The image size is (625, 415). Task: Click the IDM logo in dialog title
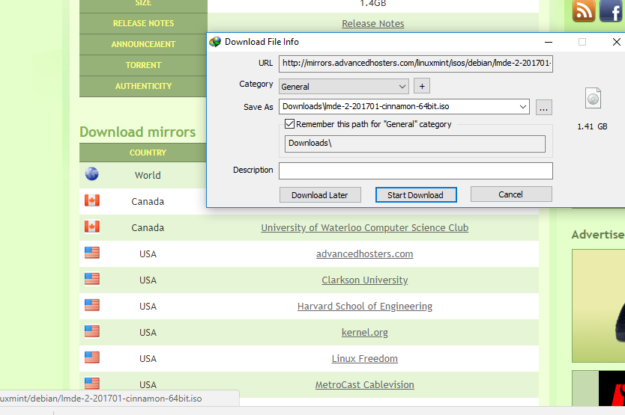(215, 42)
